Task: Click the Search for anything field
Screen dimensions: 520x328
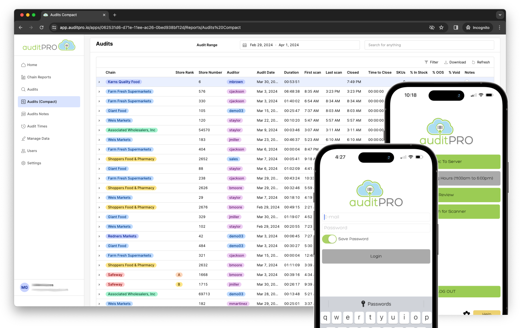Action: pyautogui.click(x=429, y=45)
